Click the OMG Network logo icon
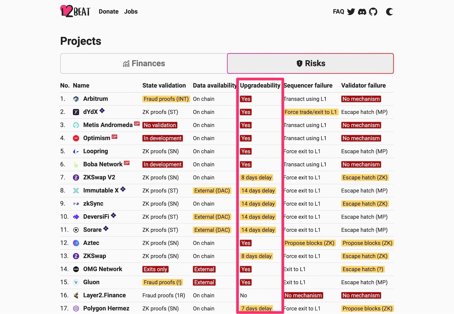The width and height of the screenshot is (454, 314). (x=76, y=269)
